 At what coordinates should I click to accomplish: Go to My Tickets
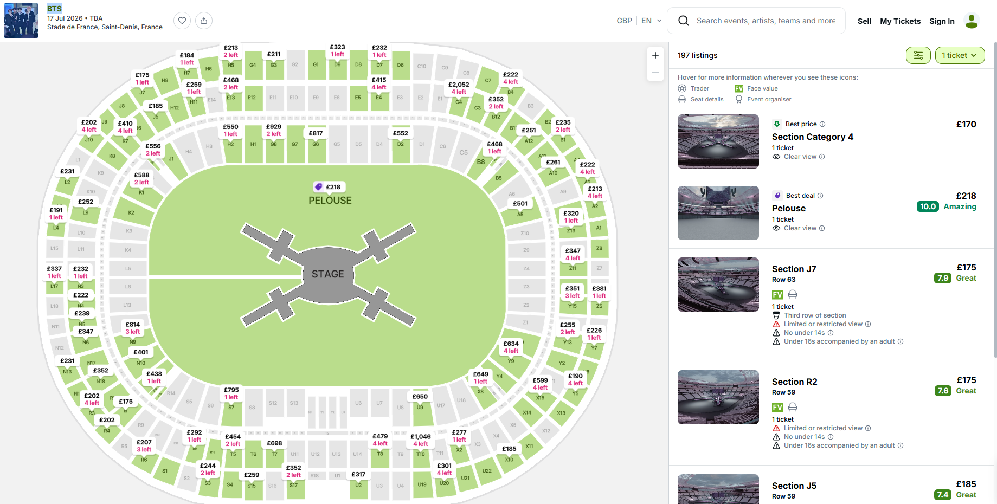tap(900, 21)
